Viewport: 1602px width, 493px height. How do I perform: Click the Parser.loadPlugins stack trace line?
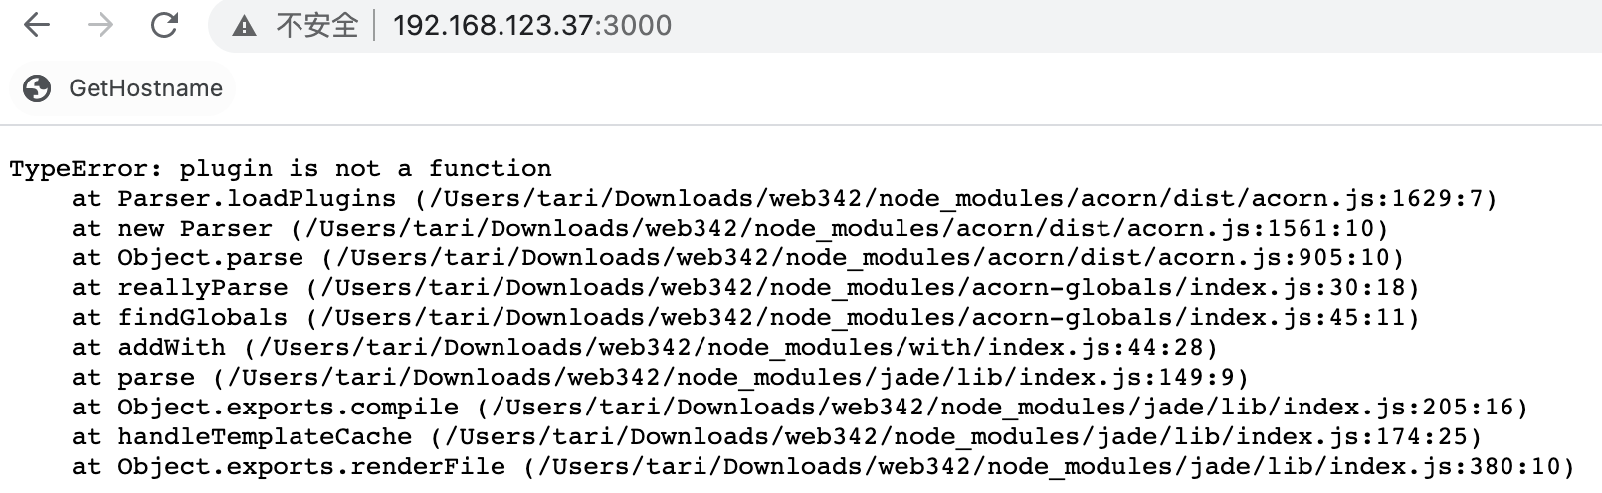click(x=784, y=198)
